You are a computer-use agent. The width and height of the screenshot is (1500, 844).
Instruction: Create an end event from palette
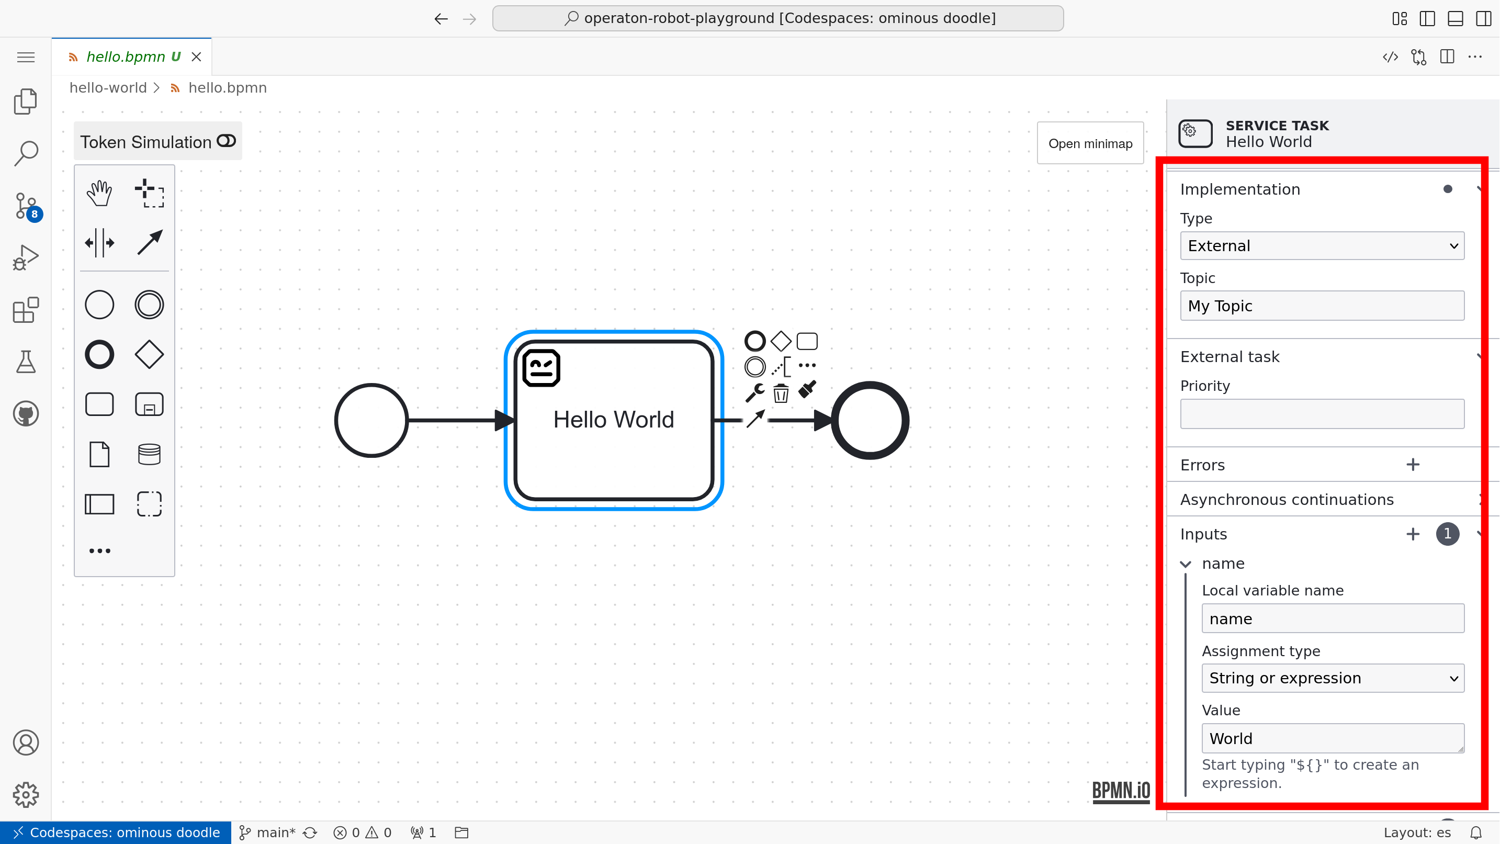click(99, 354)
